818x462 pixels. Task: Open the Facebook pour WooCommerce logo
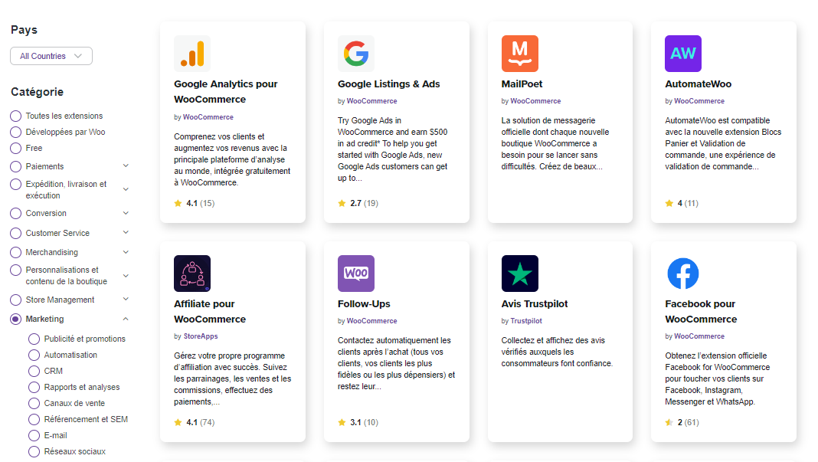tap(683, 274)
